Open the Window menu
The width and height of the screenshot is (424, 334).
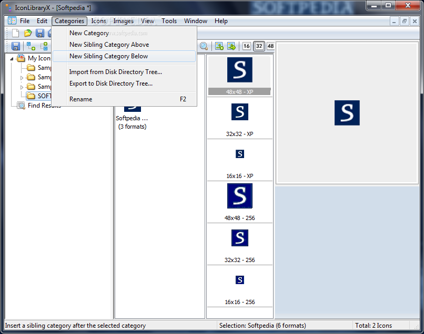[x=196, y=21]
